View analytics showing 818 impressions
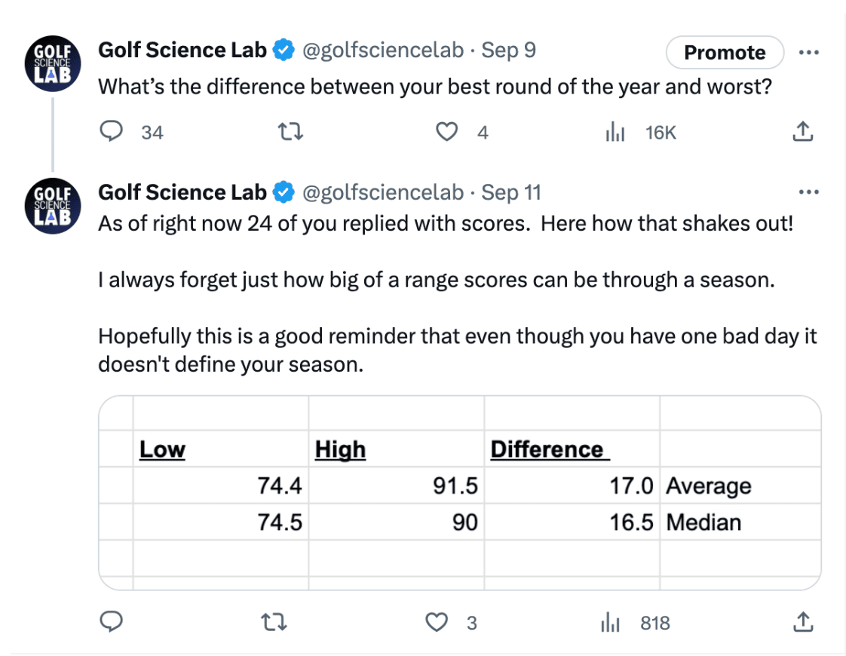The height and width of the screenshot is (656, 846). tap(610, 622)
